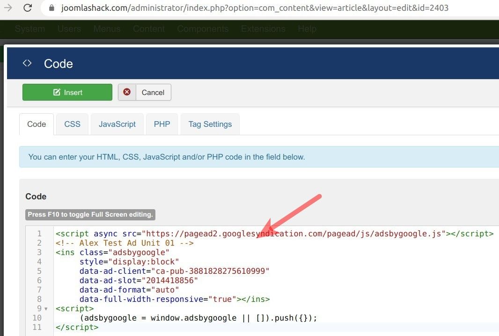This screenshot has height=336, width=499.
Task: Open the dimmed Components menu
Action: [x=203, y=29]
